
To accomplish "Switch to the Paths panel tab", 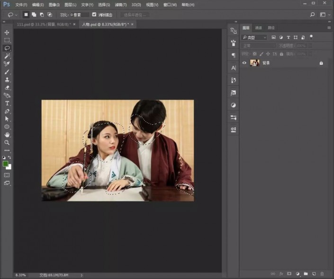I will [271, 27].
